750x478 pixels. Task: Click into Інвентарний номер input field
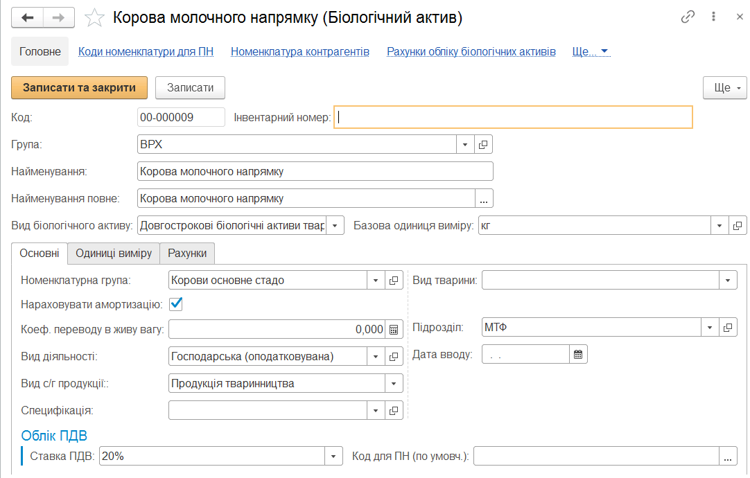tap(513, 118)
